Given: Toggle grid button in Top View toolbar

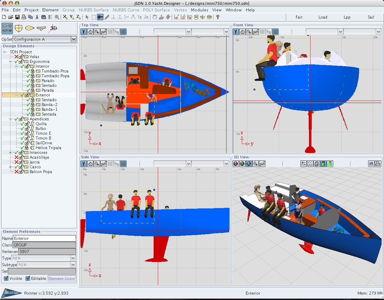Looking at the screenshot, I should tap(123, 31).
